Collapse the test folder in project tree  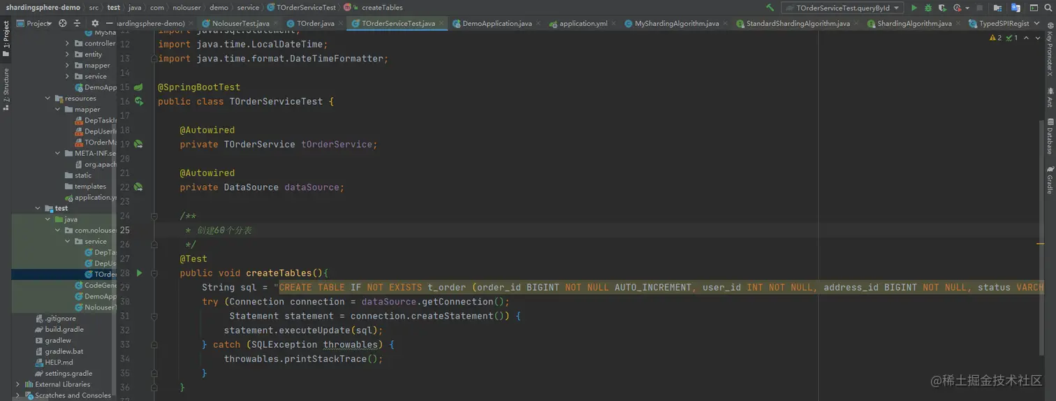coord(38,208)
